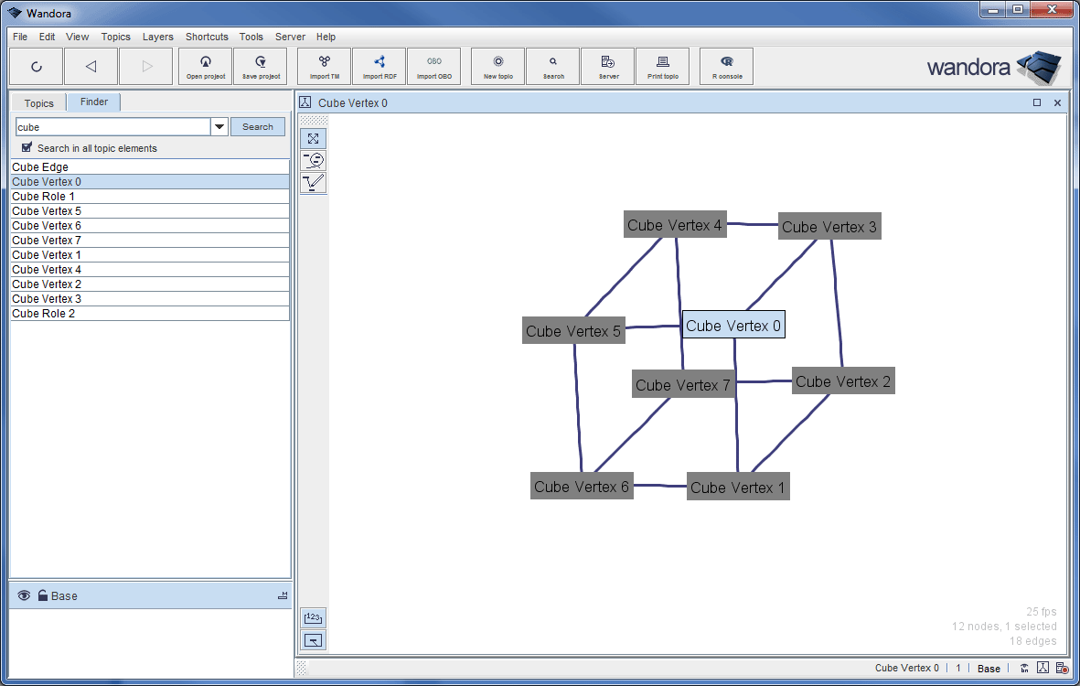Unlock the Base layer padlock
The height and width of the screenshot is (686, 1080).
click(x=44, y=595)
